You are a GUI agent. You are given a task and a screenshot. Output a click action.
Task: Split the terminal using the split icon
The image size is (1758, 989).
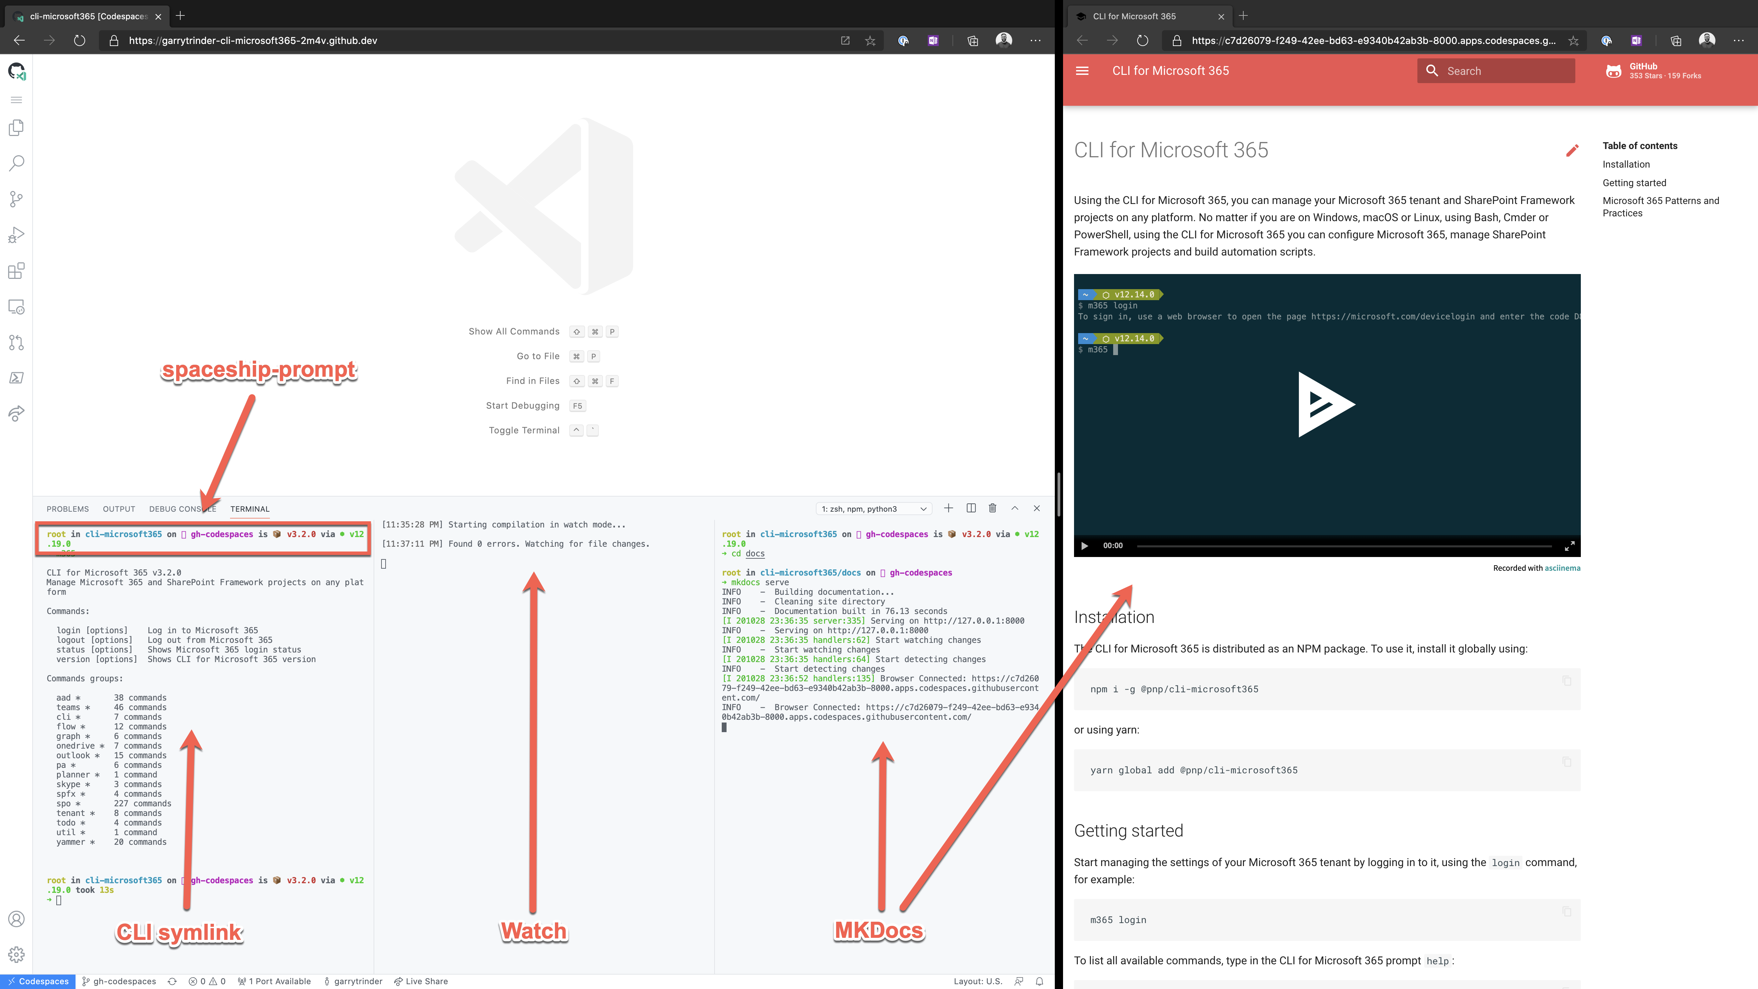[970, 508]
